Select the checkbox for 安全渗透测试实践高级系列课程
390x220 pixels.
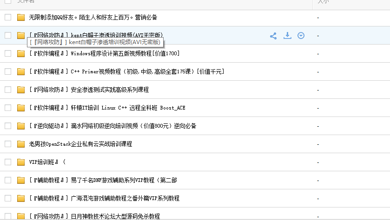pyautogui.click(x=8, y=90)
